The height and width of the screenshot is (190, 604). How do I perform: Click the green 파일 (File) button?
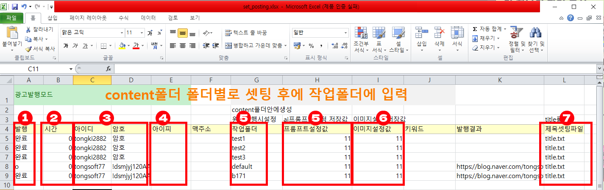point(11,18)
